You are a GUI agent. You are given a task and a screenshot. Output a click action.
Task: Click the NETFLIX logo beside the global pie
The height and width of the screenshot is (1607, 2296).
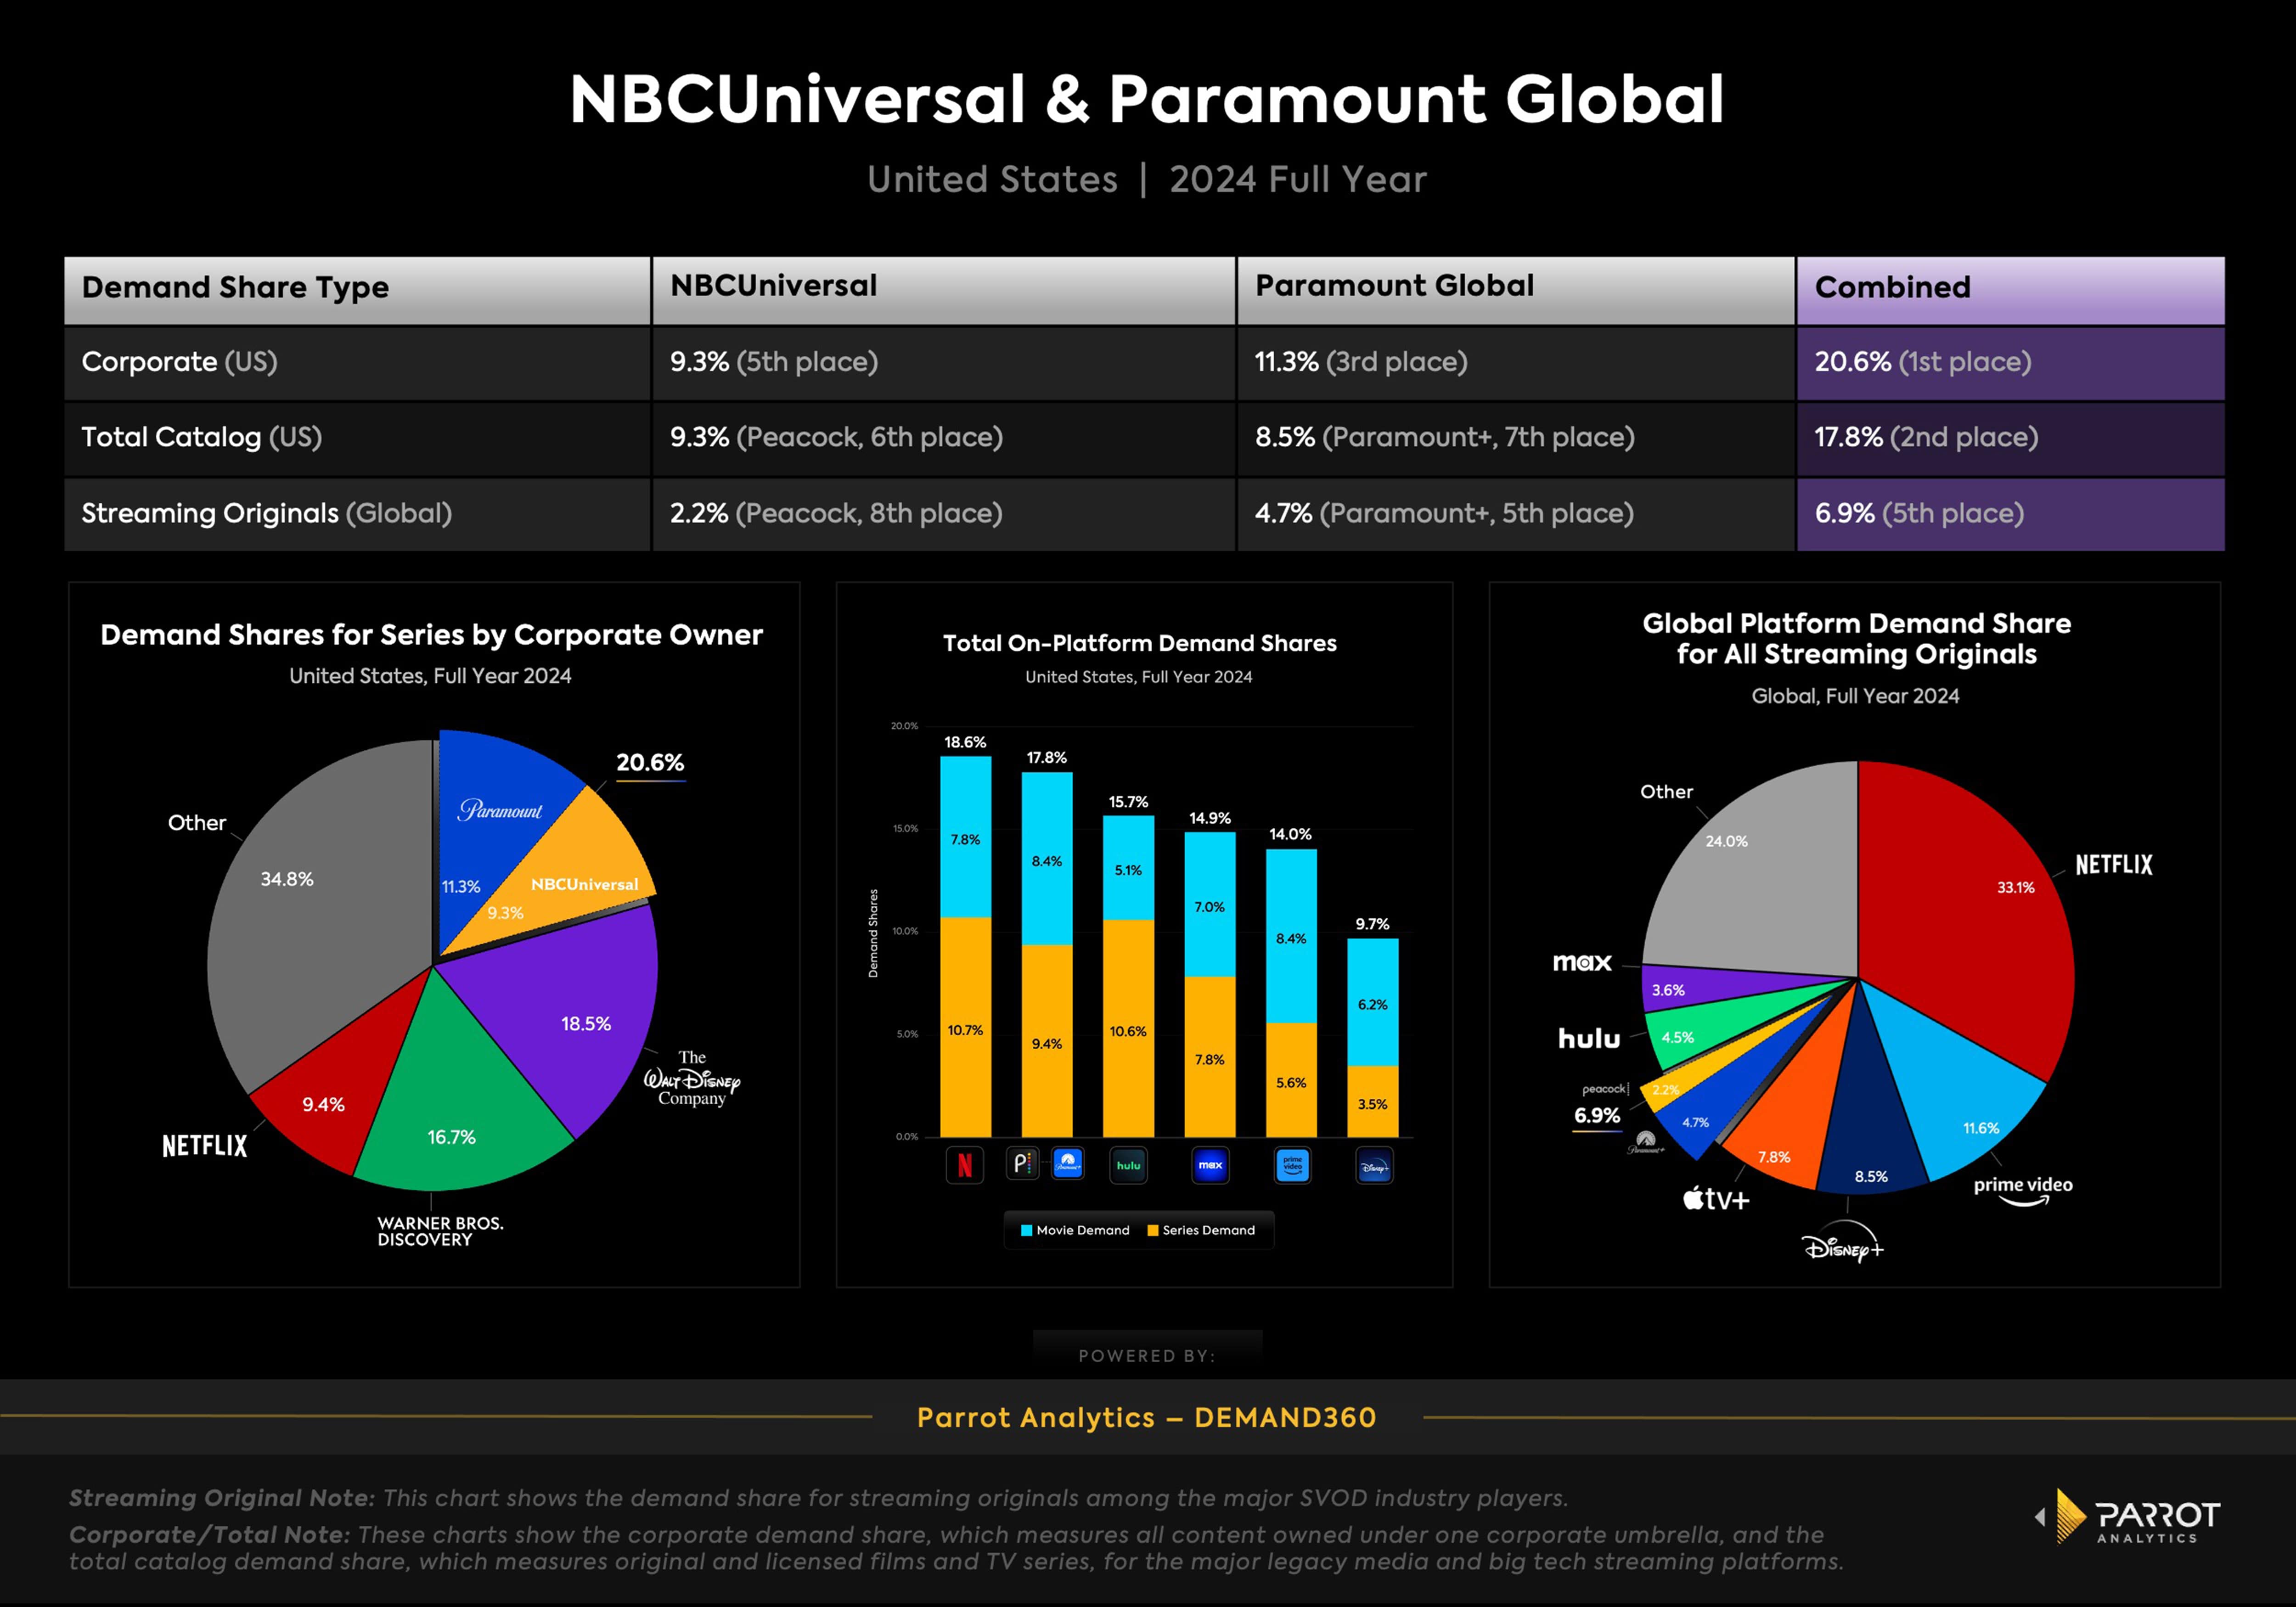click(2114, 865)
